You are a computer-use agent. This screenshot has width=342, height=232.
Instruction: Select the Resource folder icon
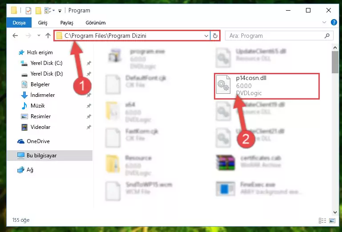pyautogui.click(x=113, y=164)
